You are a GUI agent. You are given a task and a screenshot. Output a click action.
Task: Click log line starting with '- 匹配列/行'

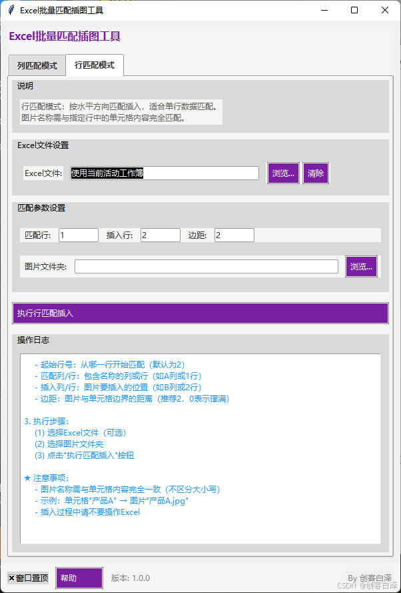point(118,376)
